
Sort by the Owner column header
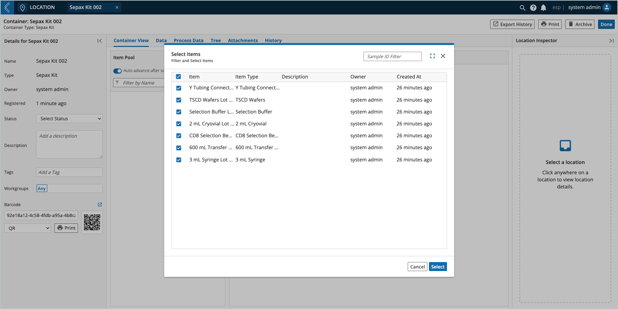358,77
